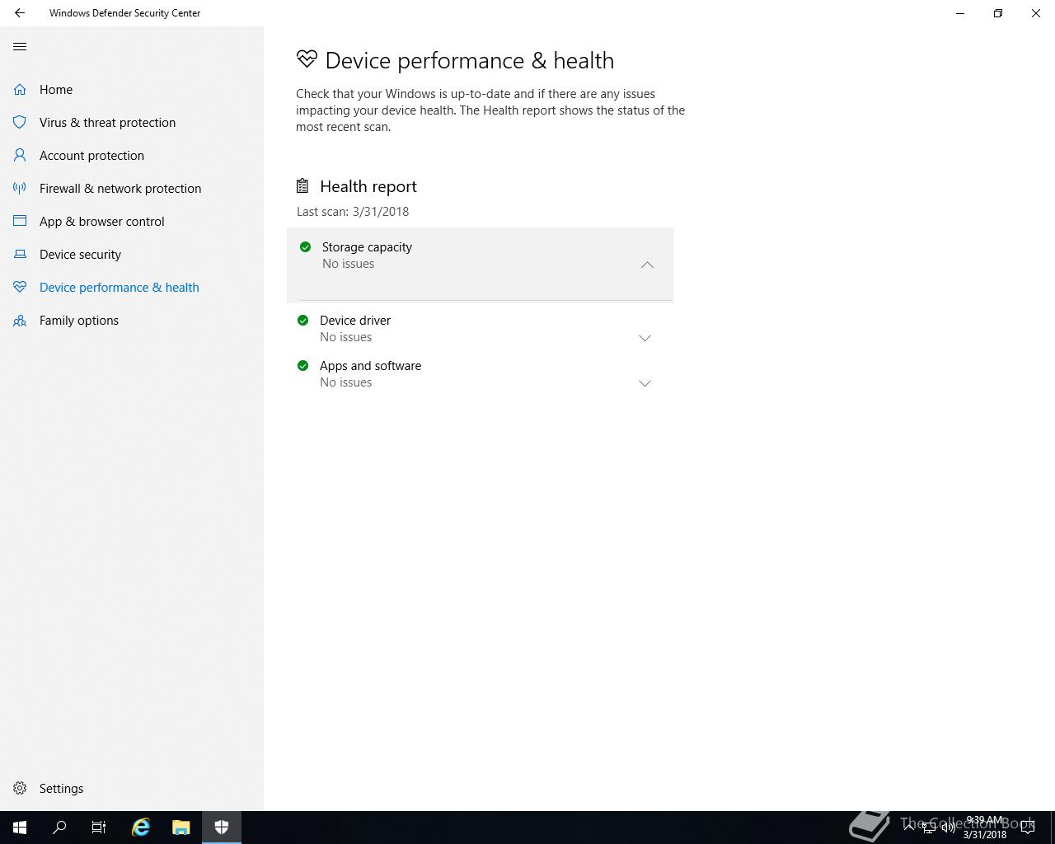Open taskbar search magnifier
Screen dimensions: 1055x844
(59, 828)
